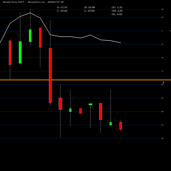Click the 56 price axis label
The image size is (171, 171).
pyautogui.click(x=162, y=111)
